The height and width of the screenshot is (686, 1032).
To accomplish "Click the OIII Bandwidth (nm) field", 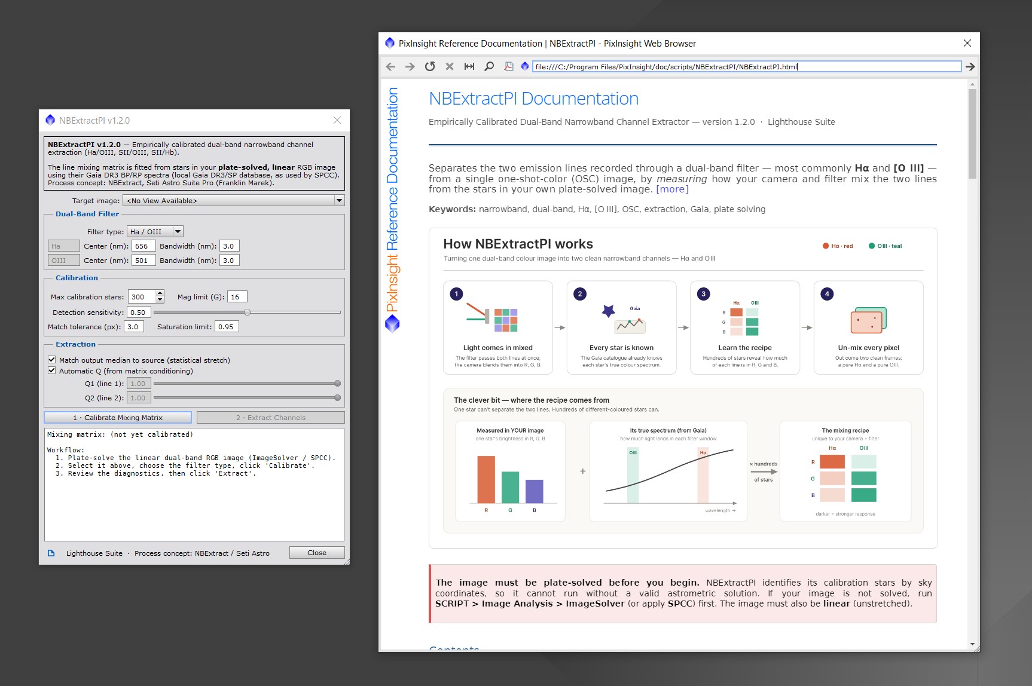I will coord(230,260).
